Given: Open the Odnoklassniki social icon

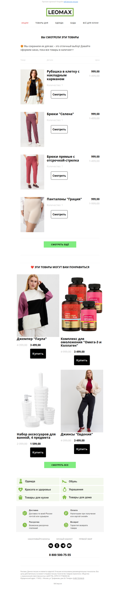Looking at the screenshot, I should (x=57, y=545).
